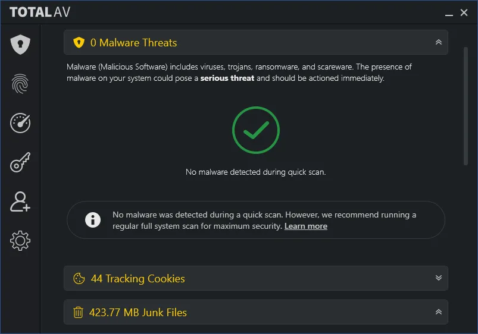Screen dimensions: 478x334
Task: Open the fingerprint privacy section
Action: [x=20, y=84]
